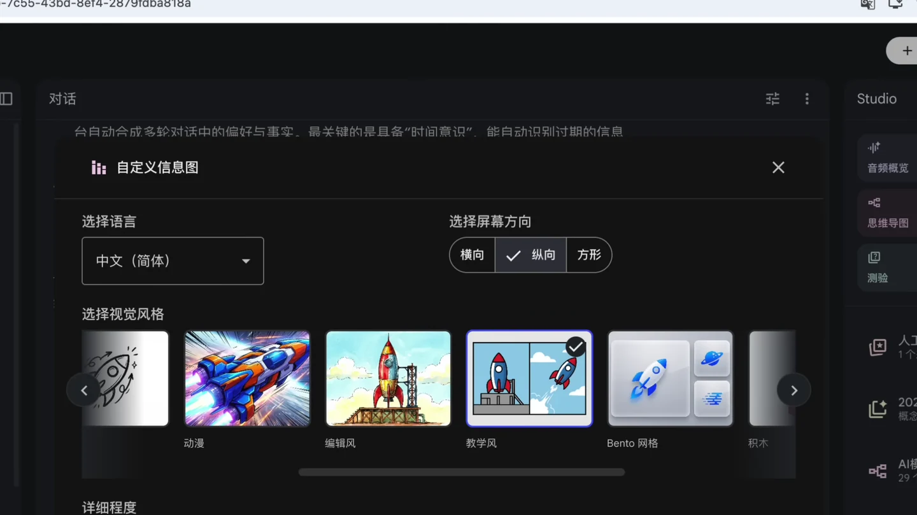The image size is (917, 515).
Task: Pick the Bento 网格 visual style
Action: click(670, 378)
